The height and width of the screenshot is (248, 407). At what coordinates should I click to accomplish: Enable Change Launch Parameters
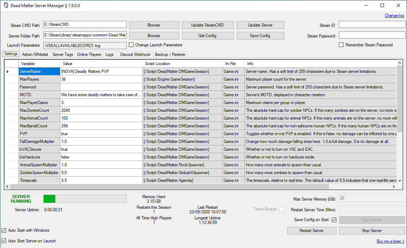[x=131, y=45]
